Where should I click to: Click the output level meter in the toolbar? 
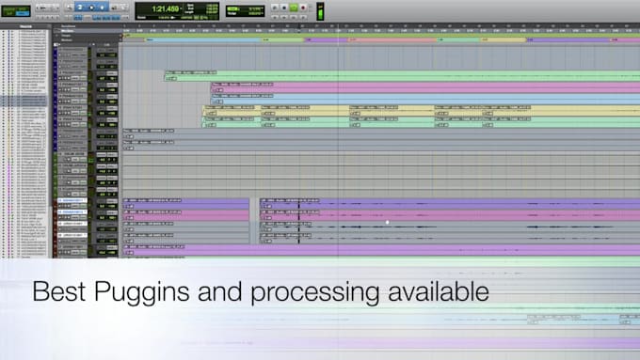[x=320, y=11]
